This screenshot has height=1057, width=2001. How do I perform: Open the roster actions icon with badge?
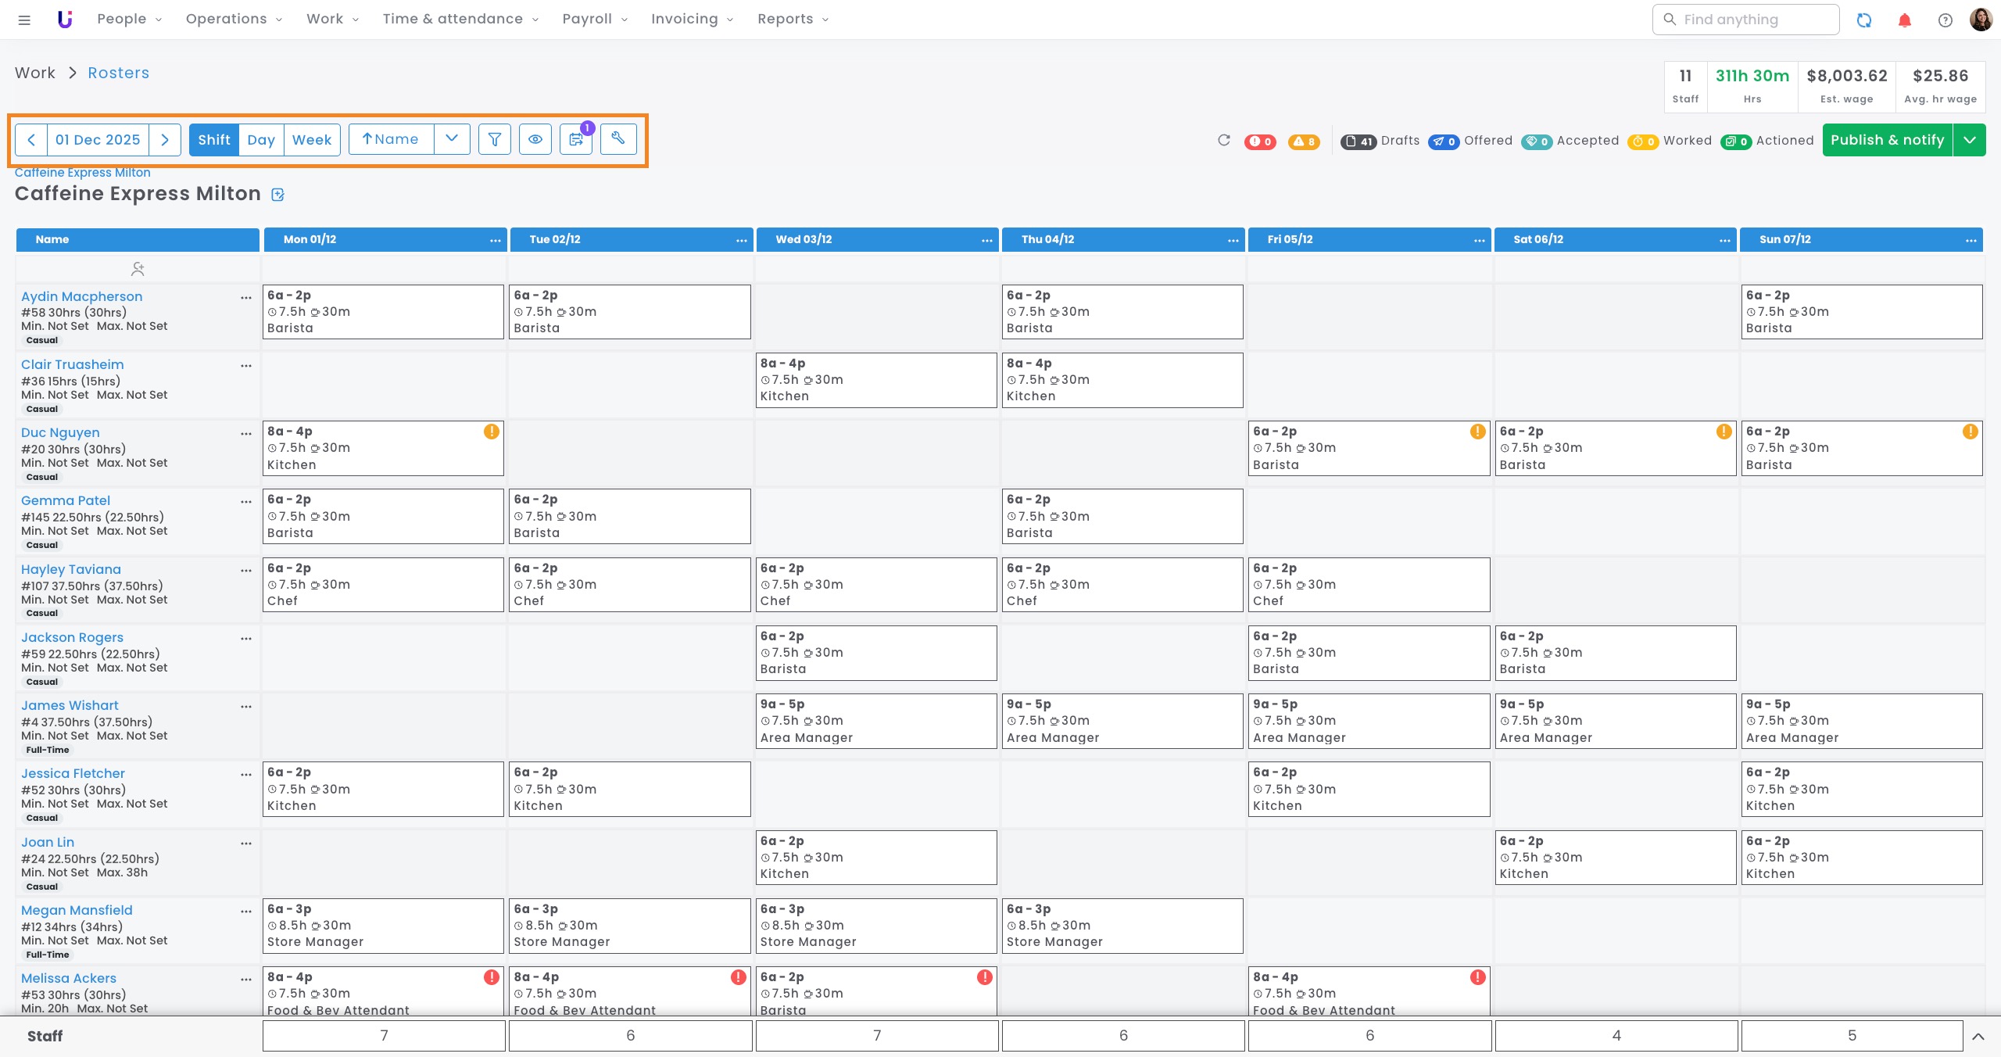[x=576, y=139]
